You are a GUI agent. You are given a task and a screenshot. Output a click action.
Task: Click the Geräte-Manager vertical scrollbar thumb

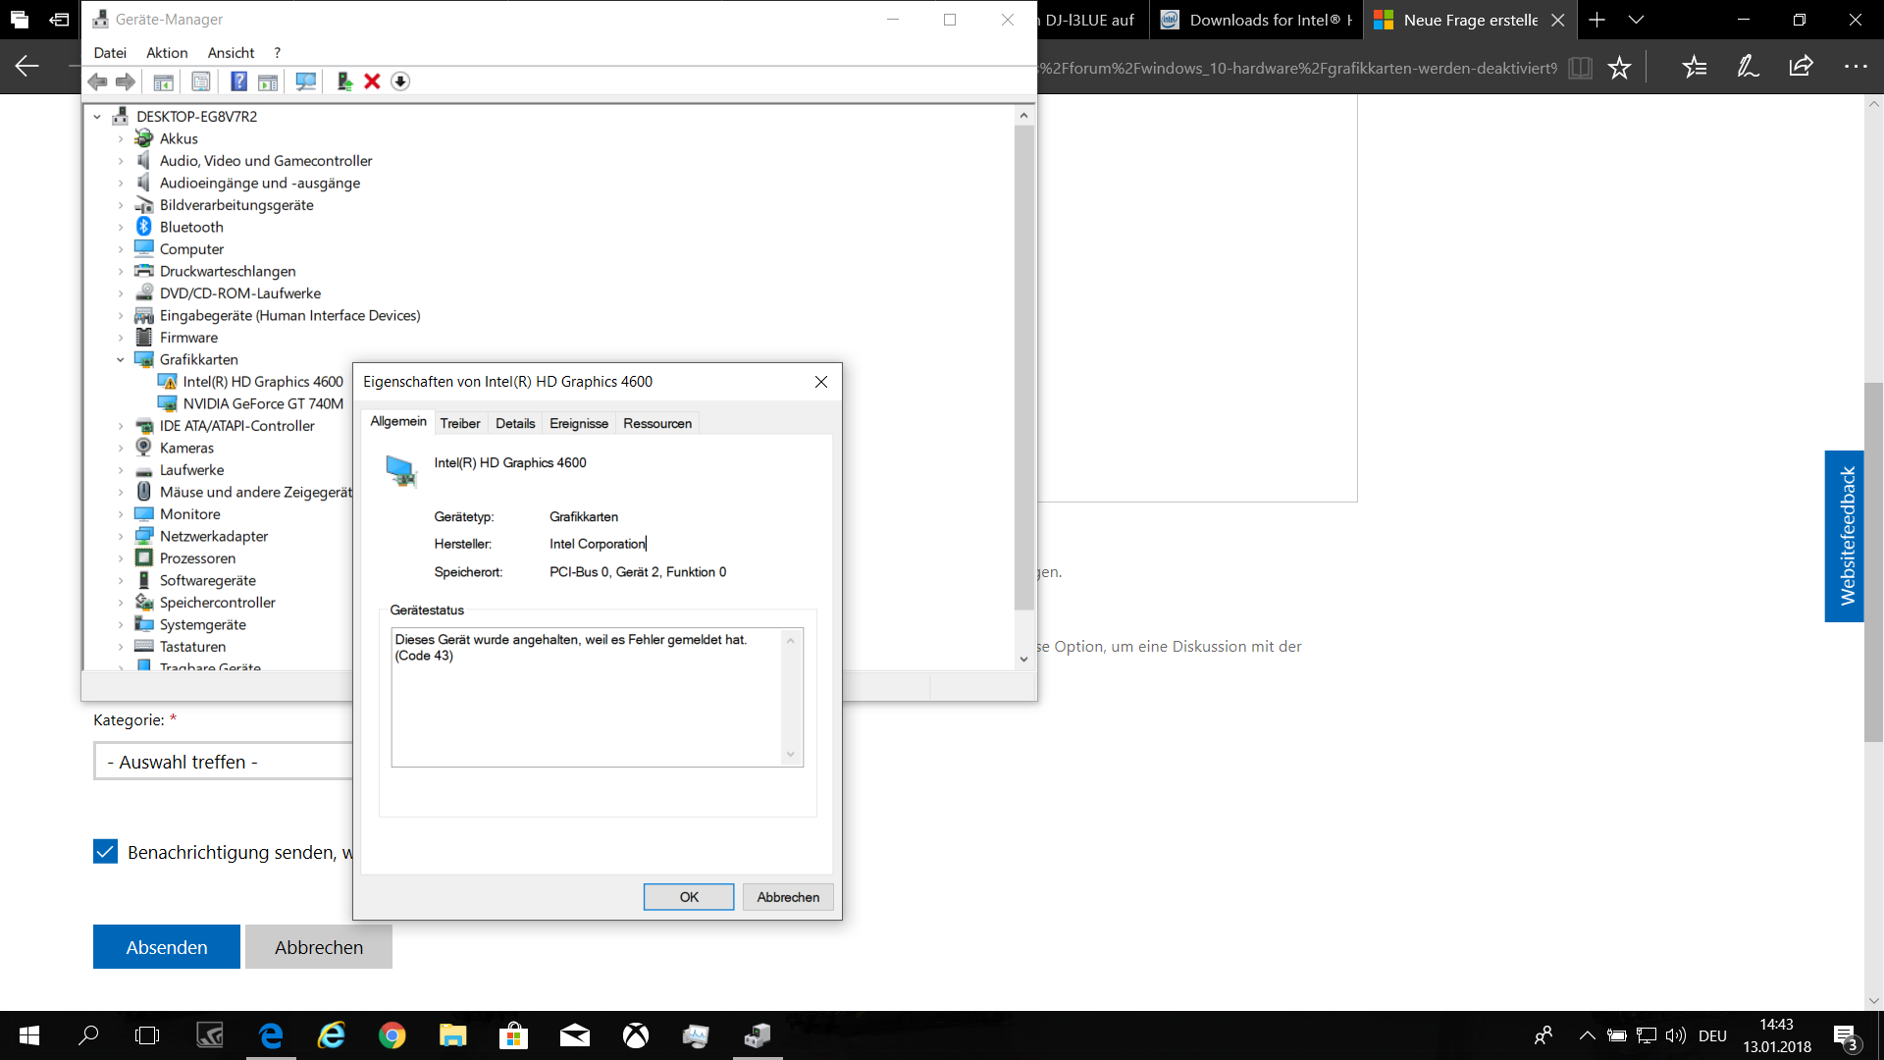1023,367
